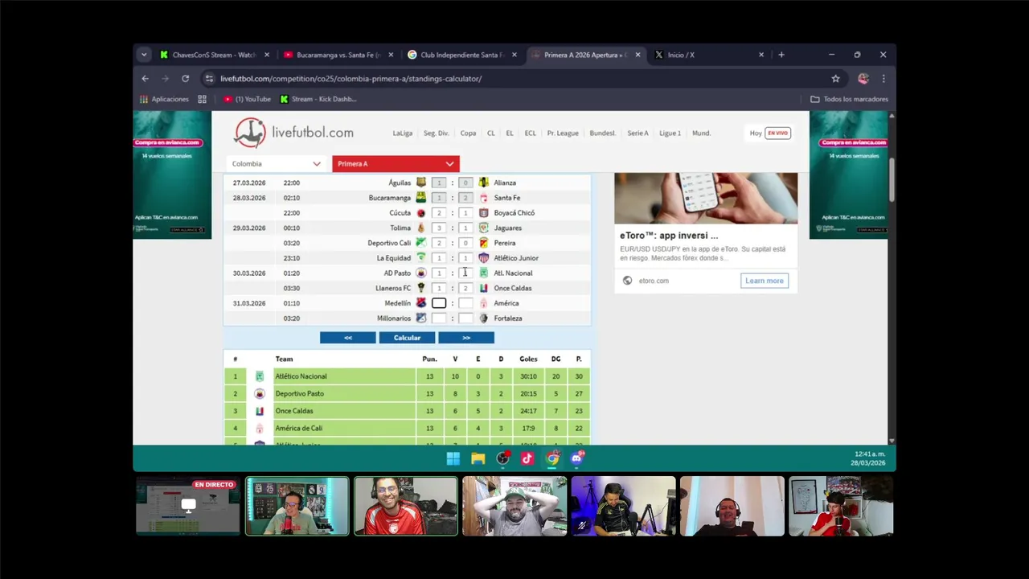The image size is (1029, 579).
Task: Open the Copa menu item
Action: [468, 133]
